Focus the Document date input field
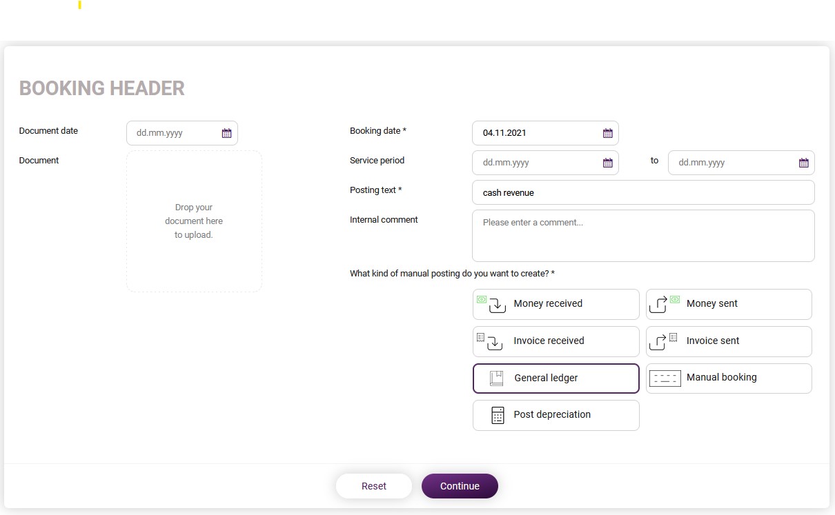 coord(182,133)
